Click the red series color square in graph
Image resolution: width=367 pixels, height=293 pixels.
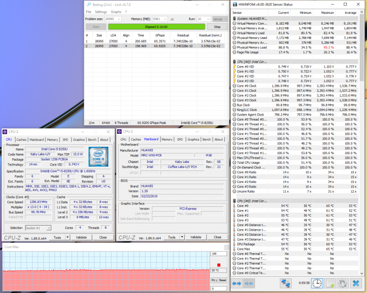[x=219, y=265]
